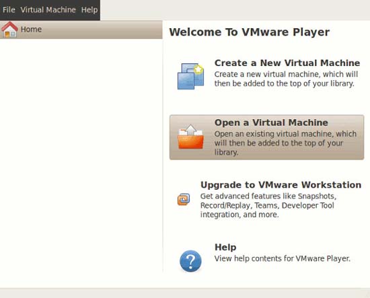
Task: Click the Create a New Virtual Machine icon
Action: coord(190,76)
